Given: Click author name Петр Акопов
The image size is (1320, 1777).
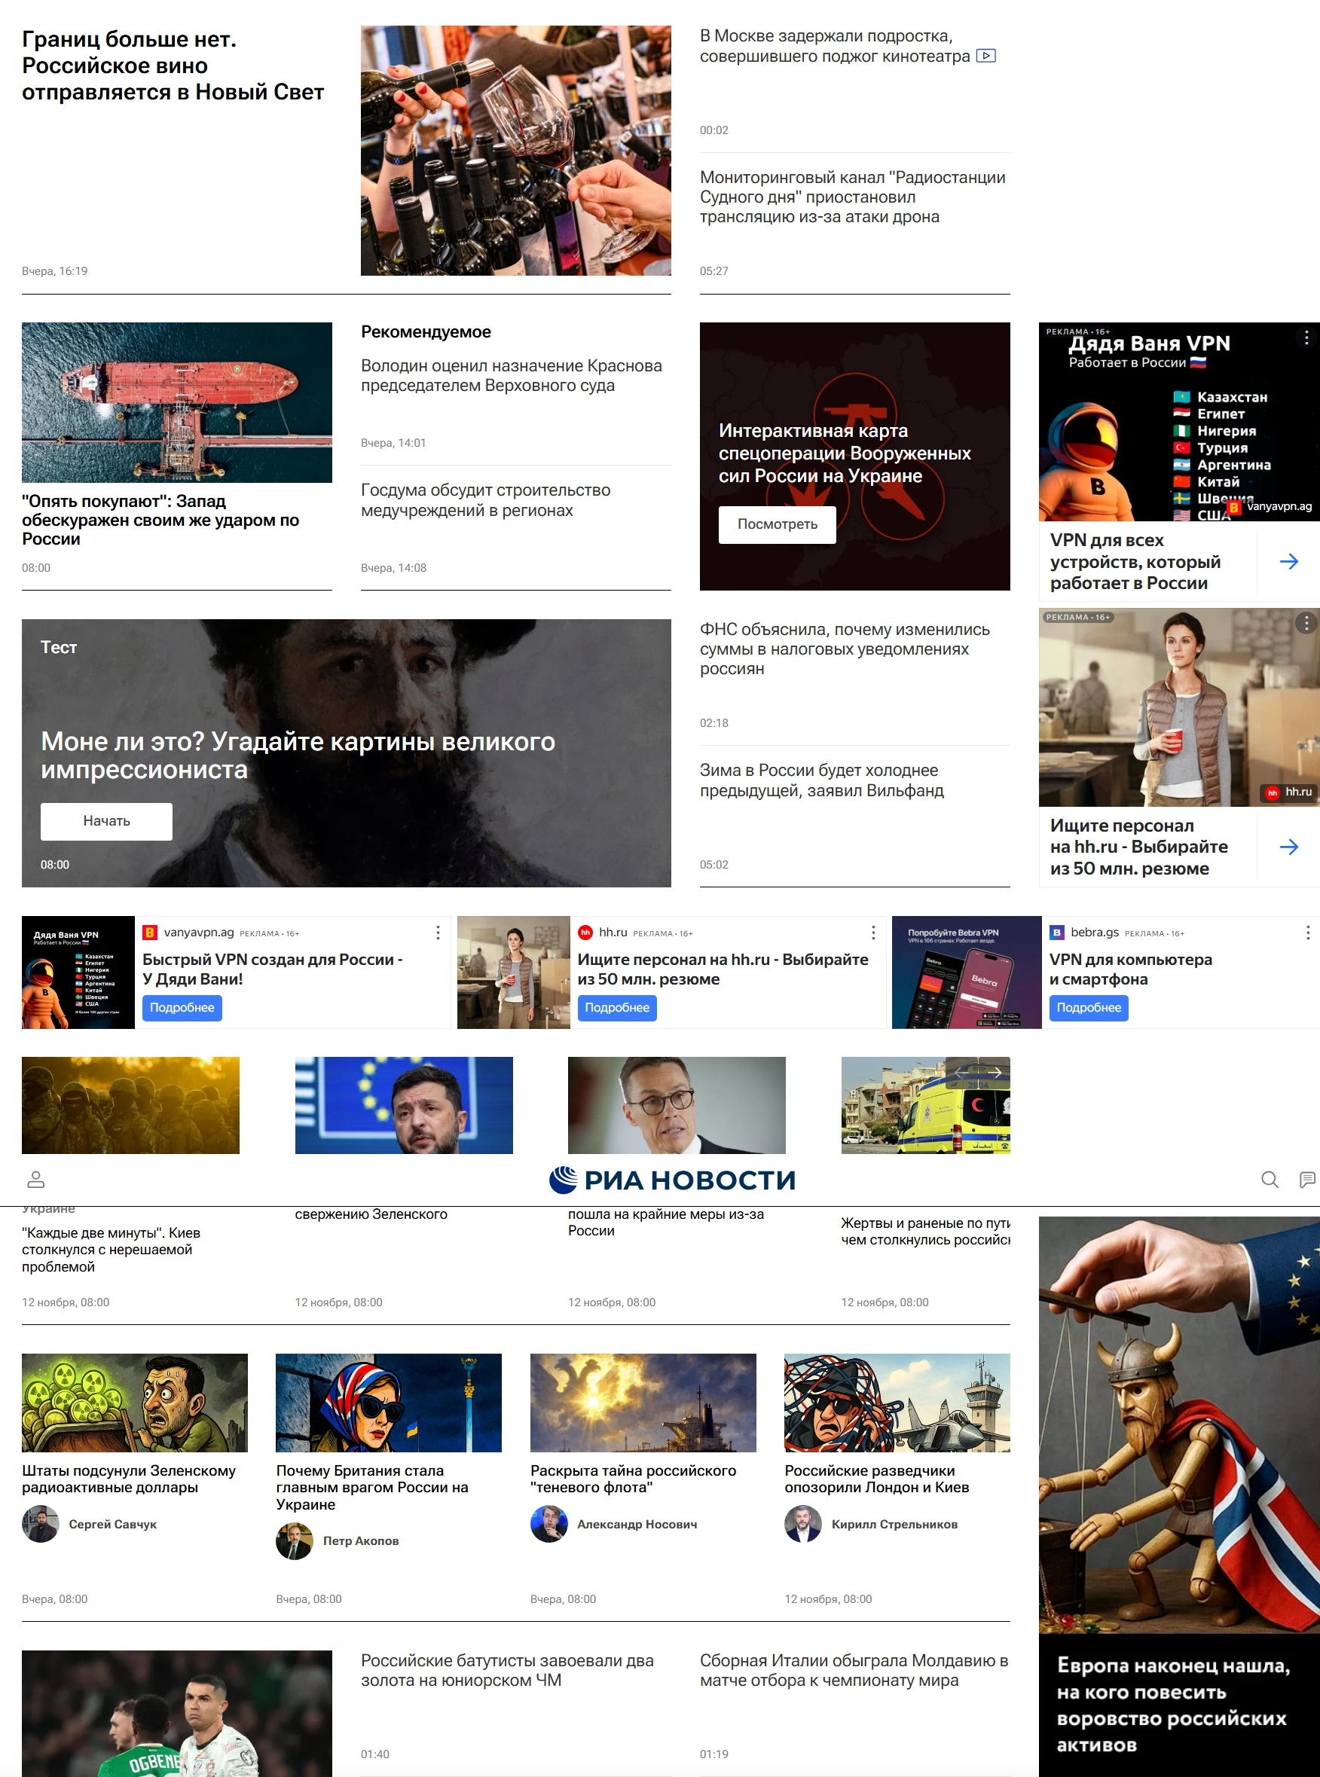Looking at the screenshot, I should [x=360, y=1540].
